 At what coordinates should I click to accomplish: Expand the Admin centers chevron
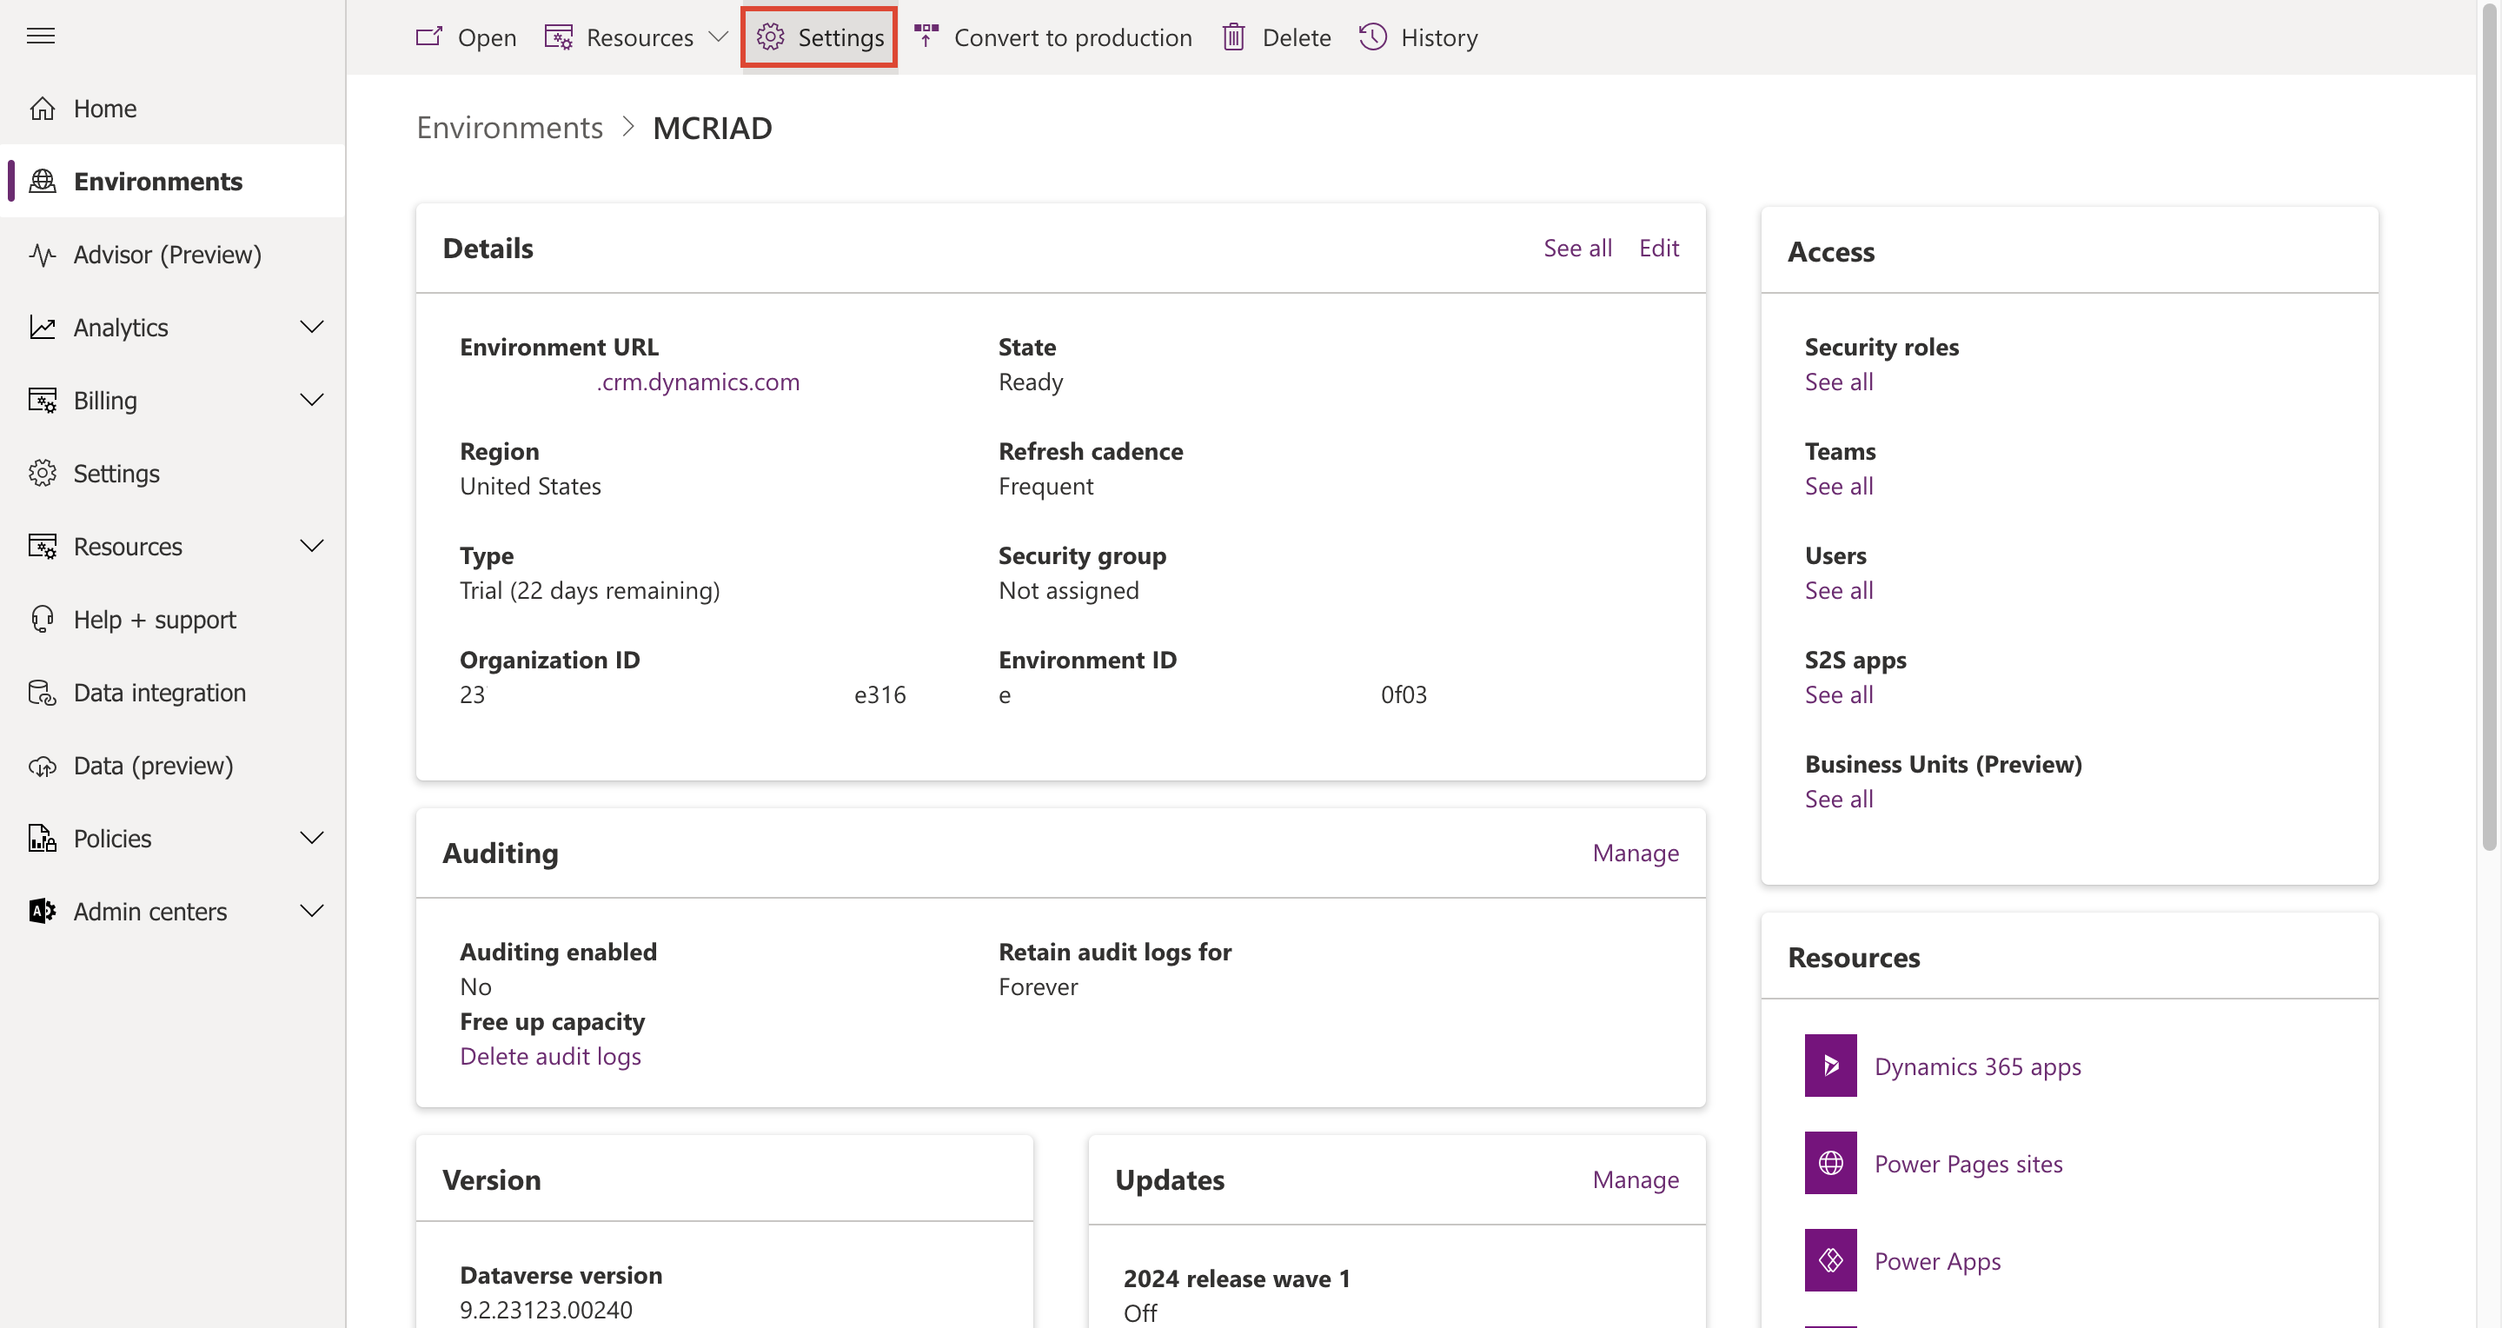312,911
